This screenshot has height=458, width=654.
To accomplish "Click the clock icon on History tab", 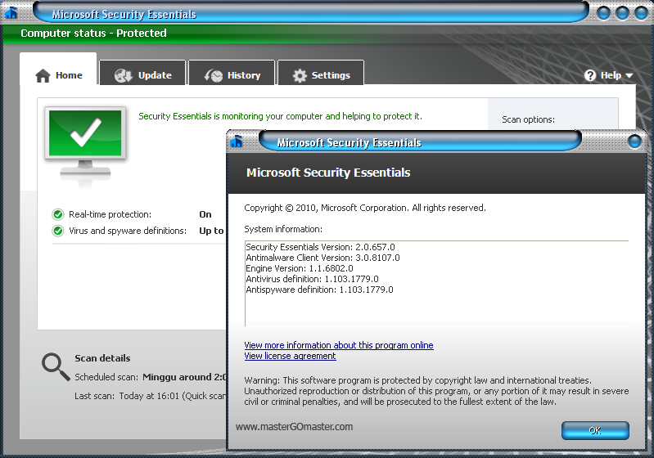I will [x=214, y=75].
